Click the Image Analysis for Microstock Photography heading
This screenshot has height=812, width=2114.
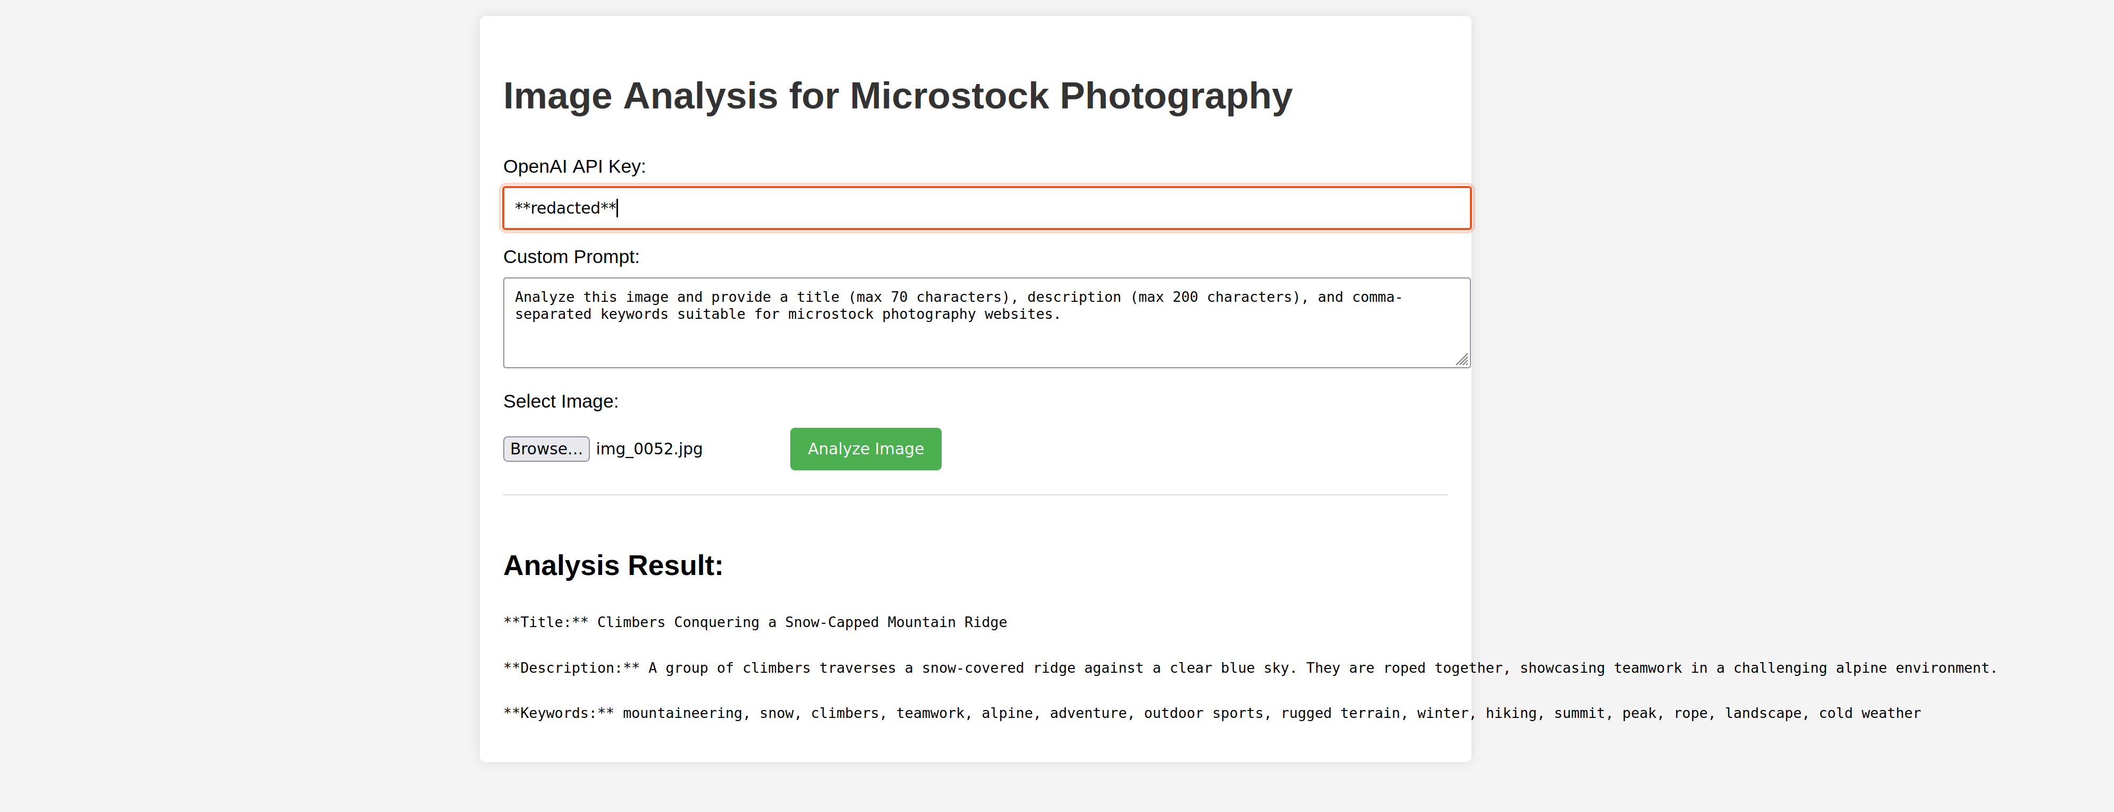897,96
